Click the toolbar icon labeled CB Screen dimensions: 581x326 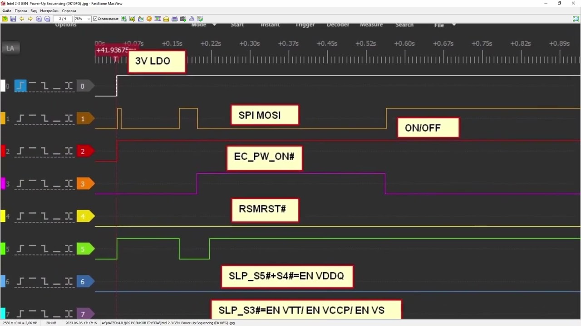tap(141, 19)
